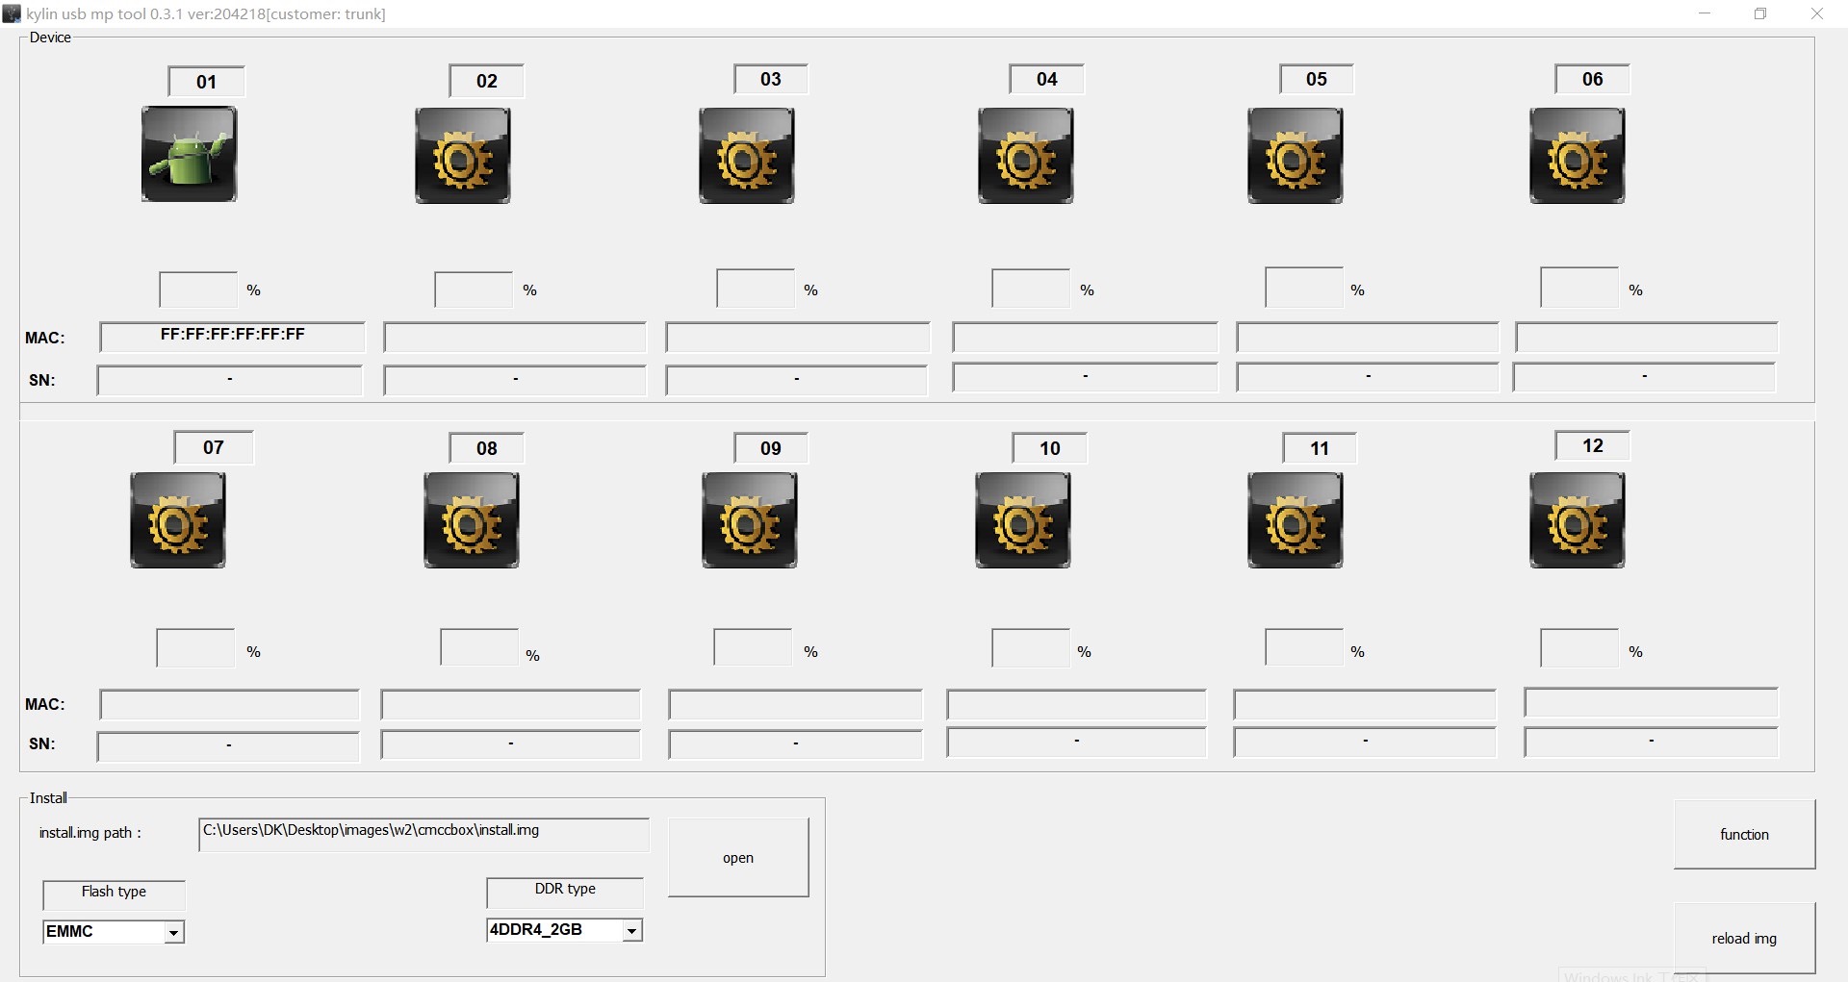Click the MAC field for device 10

point(1076,705)
